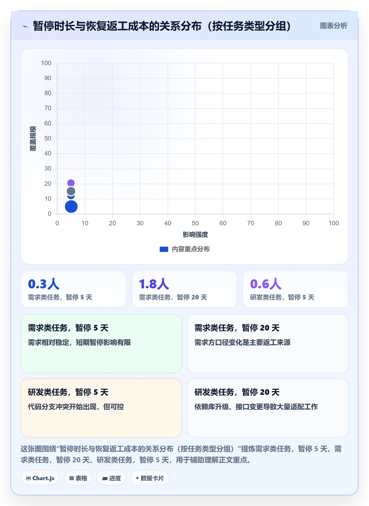Click x-axis tick label 50
This screenshot has width=369, height=506.
pyautogui.click(x=195, y=223)
